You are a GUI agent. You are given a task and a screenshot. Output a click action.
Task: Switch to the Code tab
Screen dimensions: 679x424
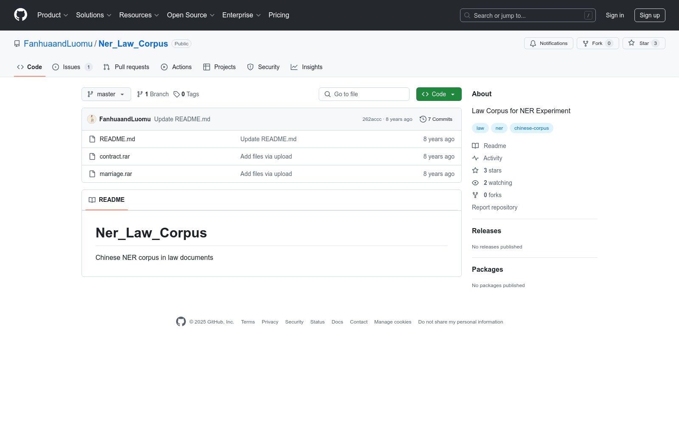point(30,67)
